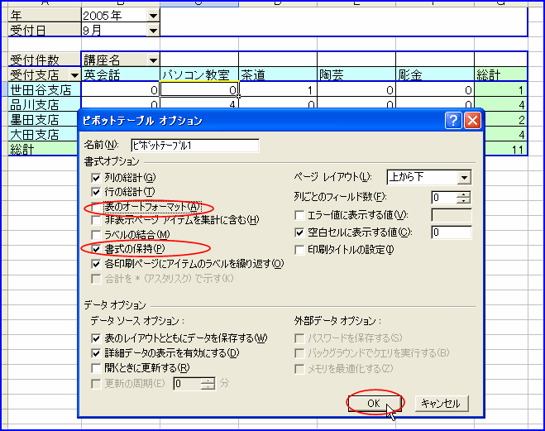
Task: Select the 陶芸 column header cell
Action: point(356,74)
